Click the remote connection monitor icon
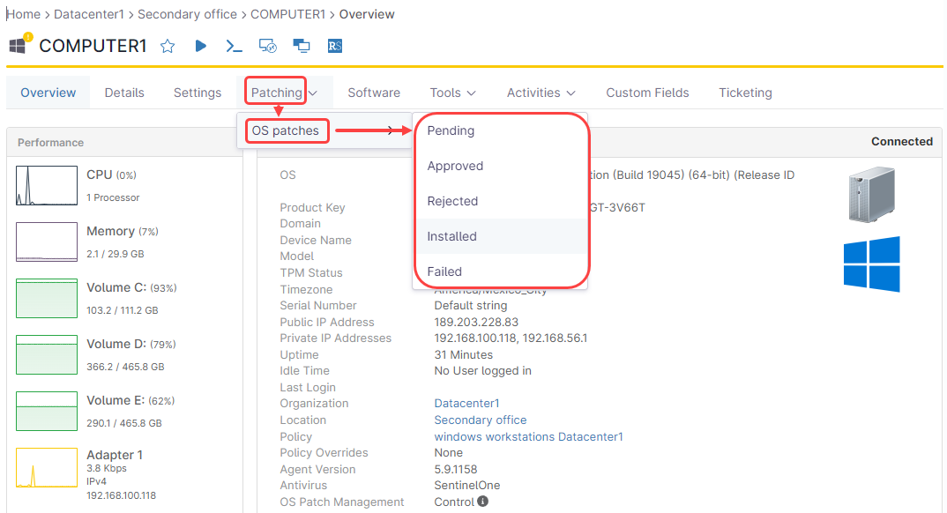This screenshot has height=513, width=947. 268,46
